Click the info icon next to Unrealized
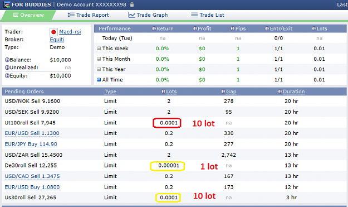 (7, 68)
